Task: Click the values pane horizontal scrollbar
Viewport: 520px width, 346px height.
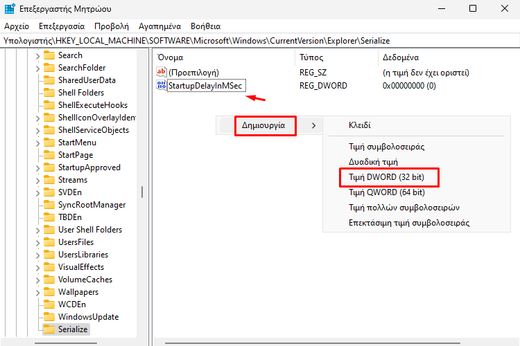Action: tap(313, 343)
